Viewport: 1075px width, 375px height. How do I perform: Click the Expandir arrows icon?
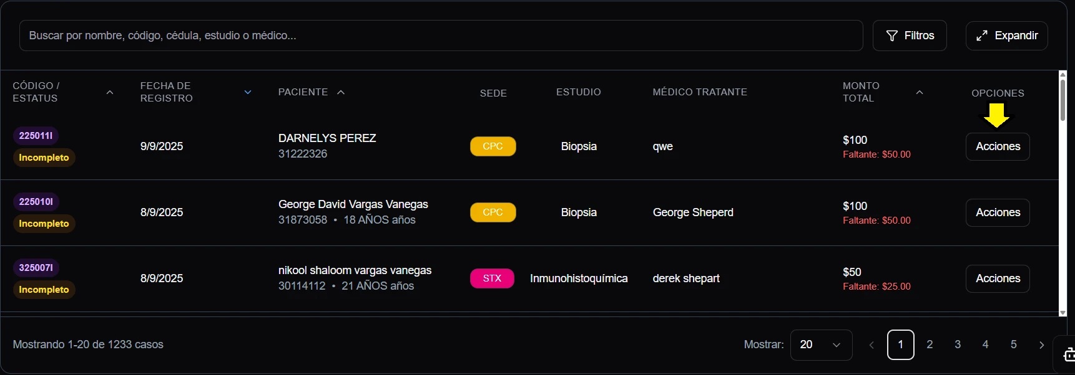[982, 36]
